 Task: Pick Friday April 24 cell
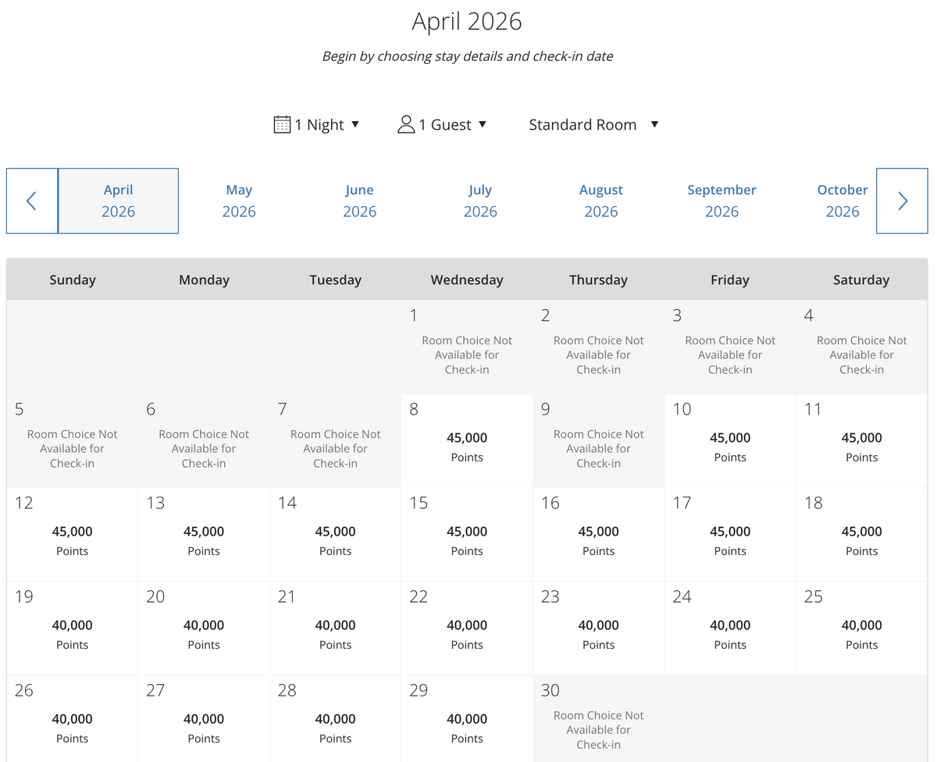730,628
